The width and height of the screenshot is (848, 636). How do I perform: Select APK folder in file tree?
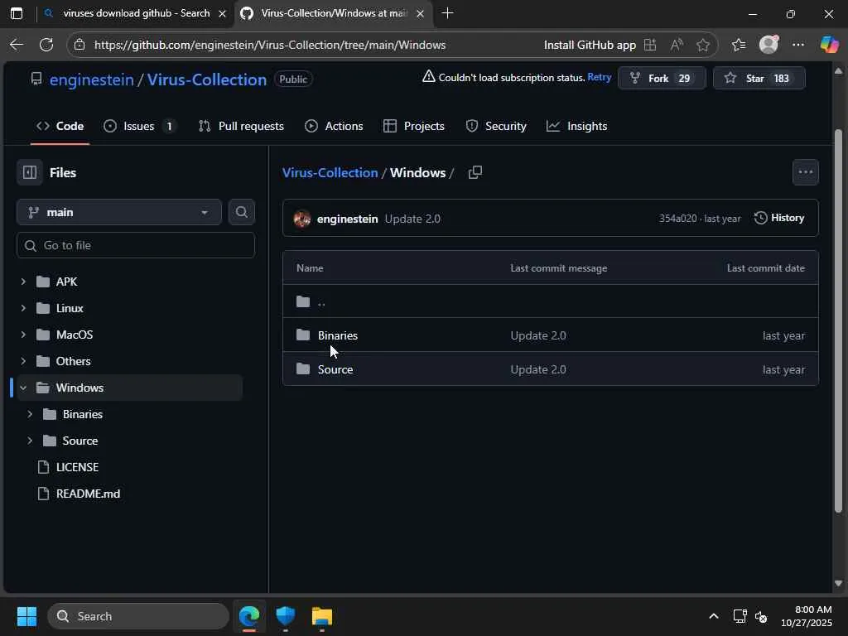(x=66, y=282)
